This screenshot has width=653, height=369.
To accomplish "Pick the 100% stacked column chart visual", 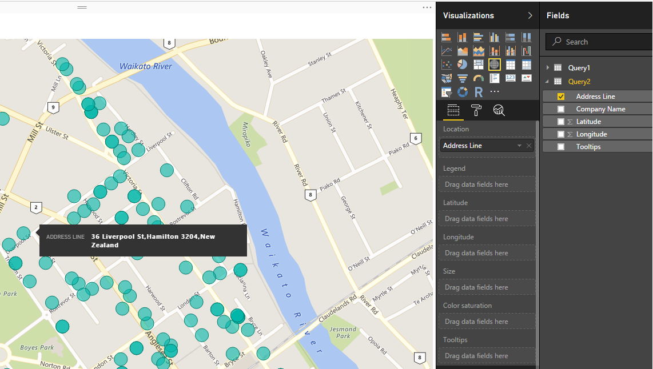I will click(x=527, y=38).
